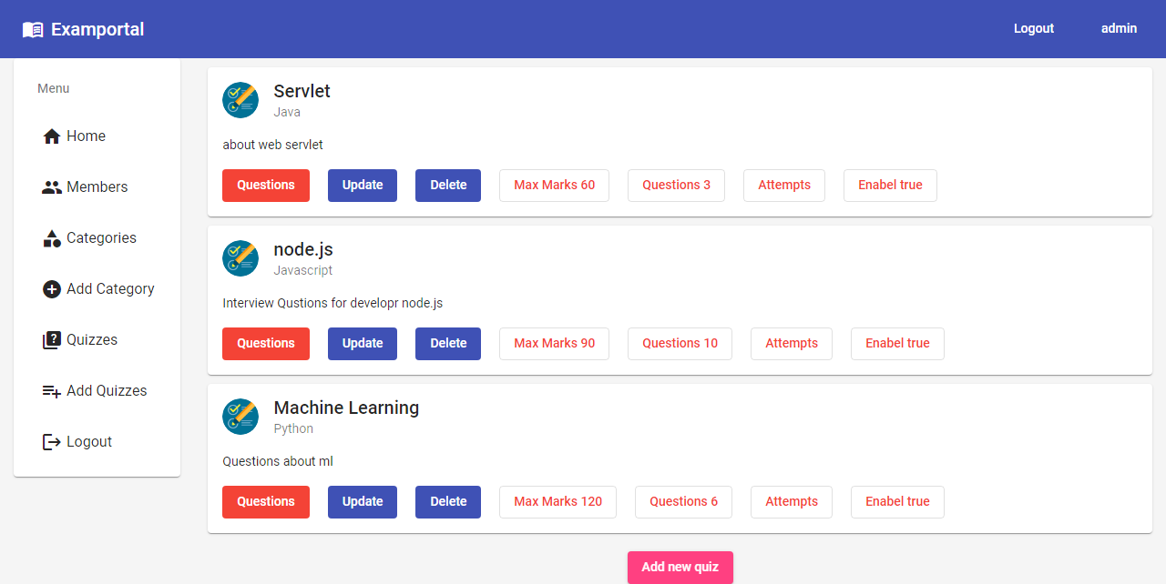Image resolution: width=1166 pixels, height=584 pixels.
Task: Toggle Enabel true on node.js quiz
Action: click(x=897, y=343)
